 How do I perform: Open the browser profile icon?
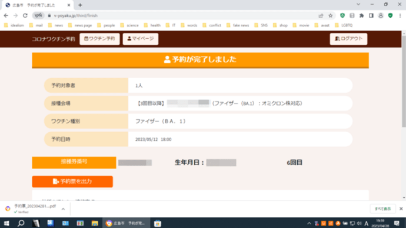(x=381, y=15)
